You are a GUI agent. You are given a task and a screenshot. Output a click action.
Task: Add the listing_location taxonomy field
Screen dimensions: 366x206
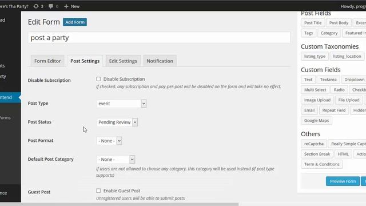(x=347, y=56)
